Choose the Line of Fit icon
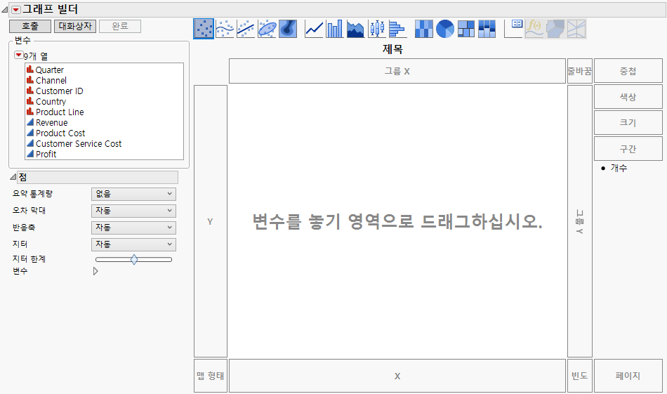Image resolution: width=667 pixels, height=394 pixels. [246, 29]
